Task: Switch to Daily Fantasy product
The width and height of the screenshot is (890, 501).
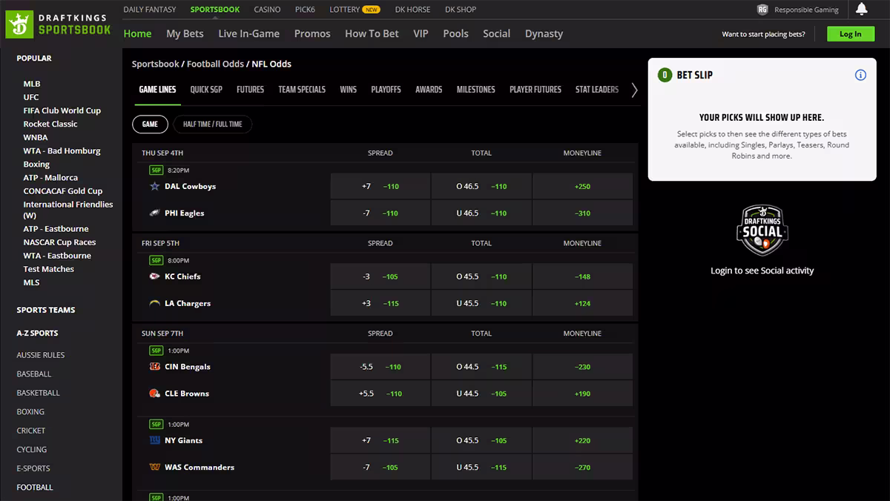Action: coord(150,10)
